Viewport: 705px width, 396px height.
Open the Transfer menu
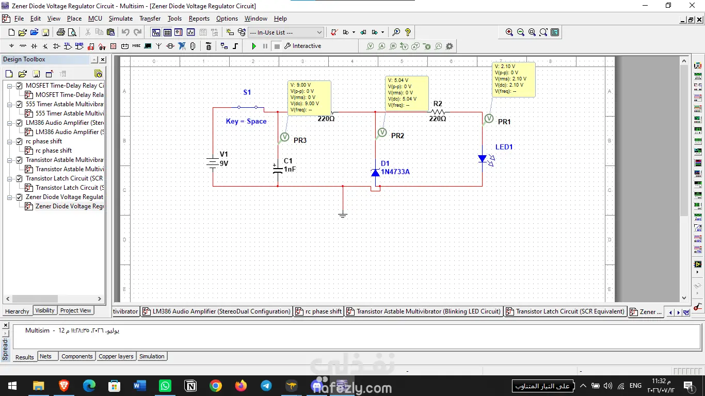[150, 19]
